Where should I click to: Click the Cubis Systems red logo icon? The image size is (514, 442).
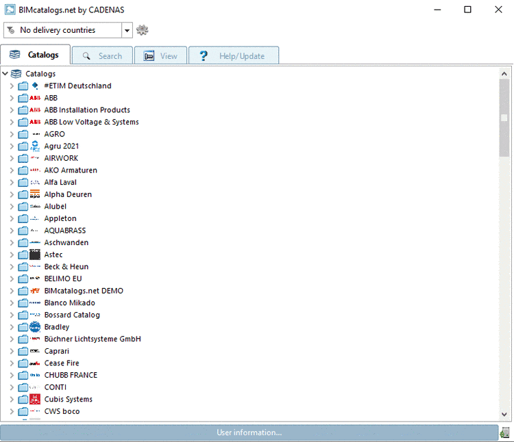pos(35,399)
